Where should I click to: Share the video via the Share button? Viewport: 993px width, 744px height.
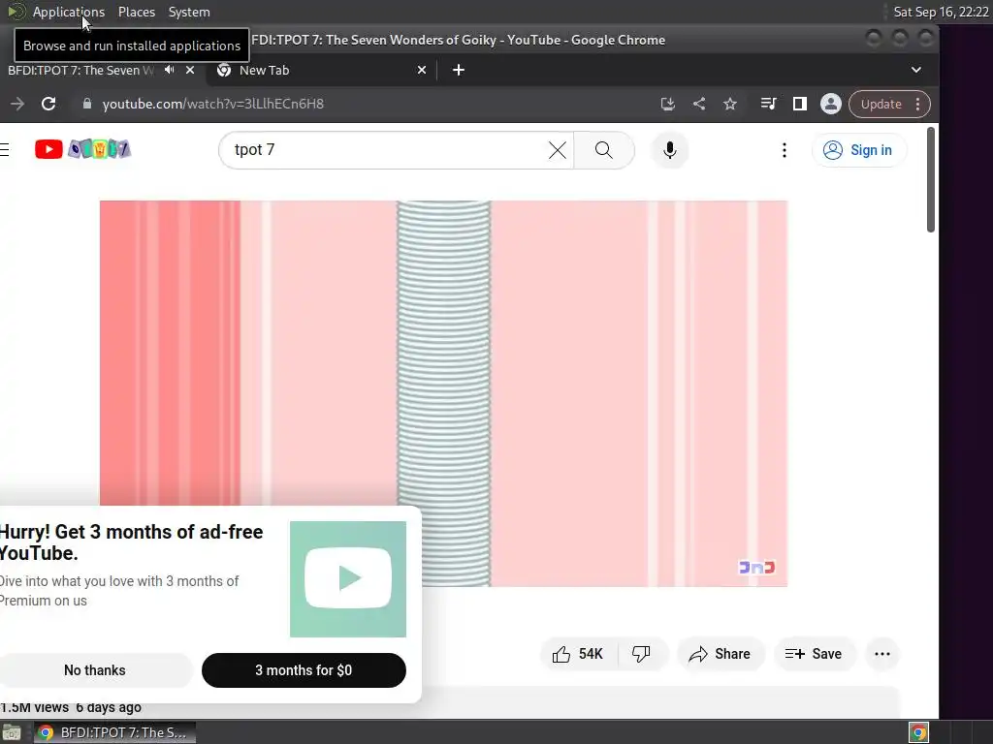pyautogui.click(x=721, y=654)
